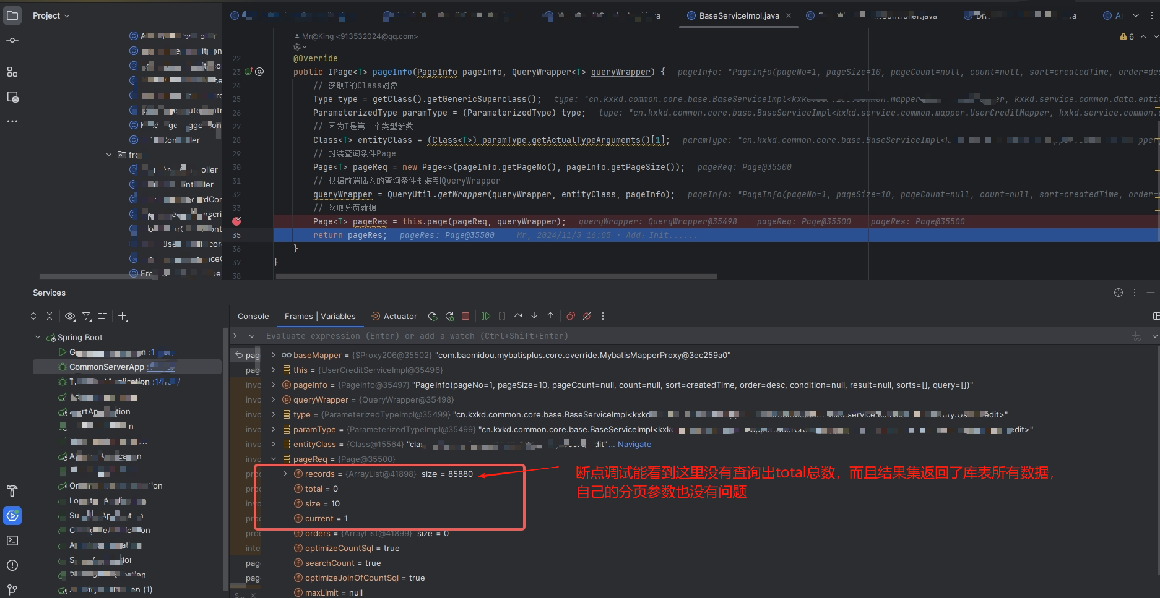Expand the pageInfo variable node
This screenshot has height=598, width=1160.
[274, 385]
